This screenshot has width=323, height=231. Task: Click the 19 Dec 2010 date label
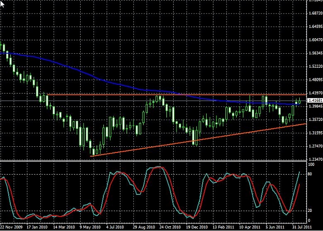(x=197, y=227)
